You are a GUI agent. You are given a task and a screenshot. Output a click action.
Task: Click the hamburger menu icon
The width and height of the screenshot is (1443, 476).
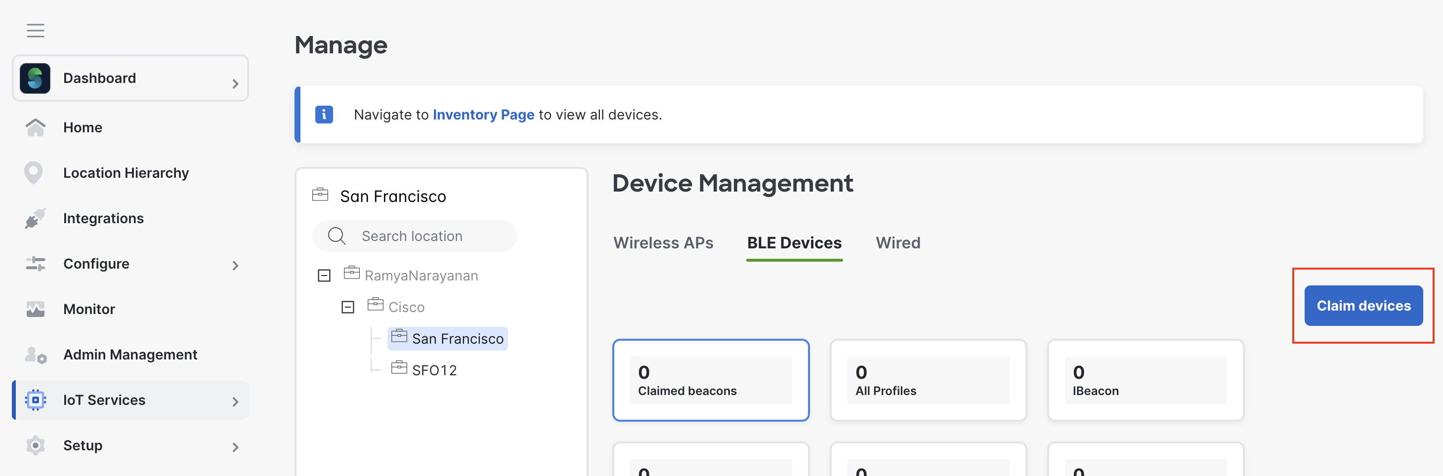(x=35, y=30)
